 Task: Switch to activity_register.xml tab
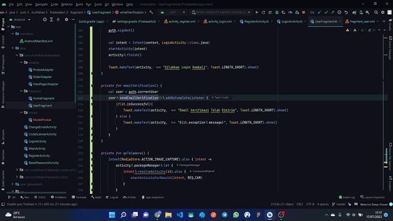182,21
